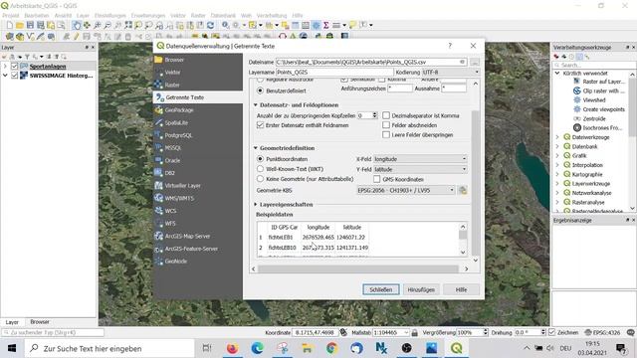Click the Map Tips speech bubble icon
The width and height of the screenshot is (637, 358).
pyautogui.click(x=352, y=25)
